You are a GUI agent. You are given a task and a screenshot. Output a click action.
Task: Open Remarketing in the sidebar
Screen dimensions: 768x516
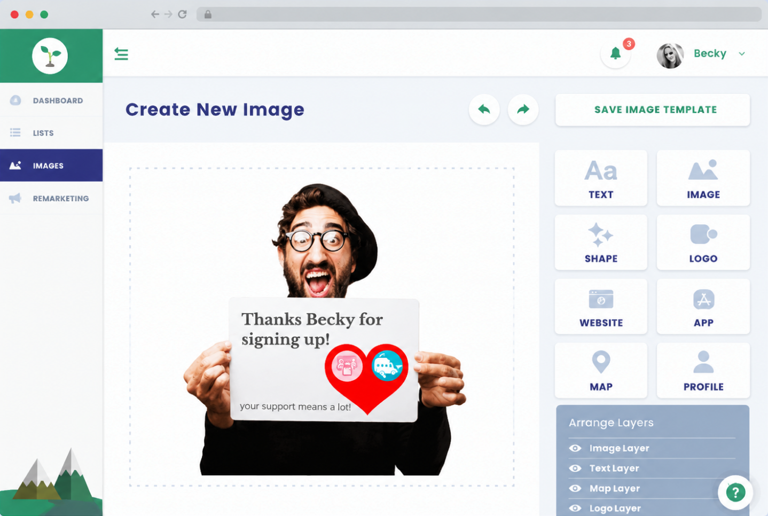point(51,198)
